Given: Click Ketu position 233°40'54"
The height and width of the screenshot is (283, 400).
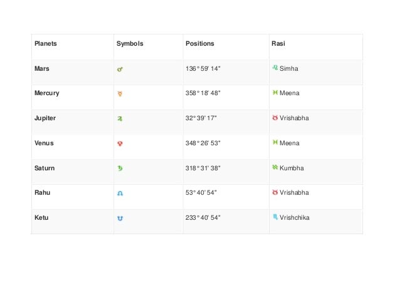Looking at the screenshot, I should [x=203, y=217].
